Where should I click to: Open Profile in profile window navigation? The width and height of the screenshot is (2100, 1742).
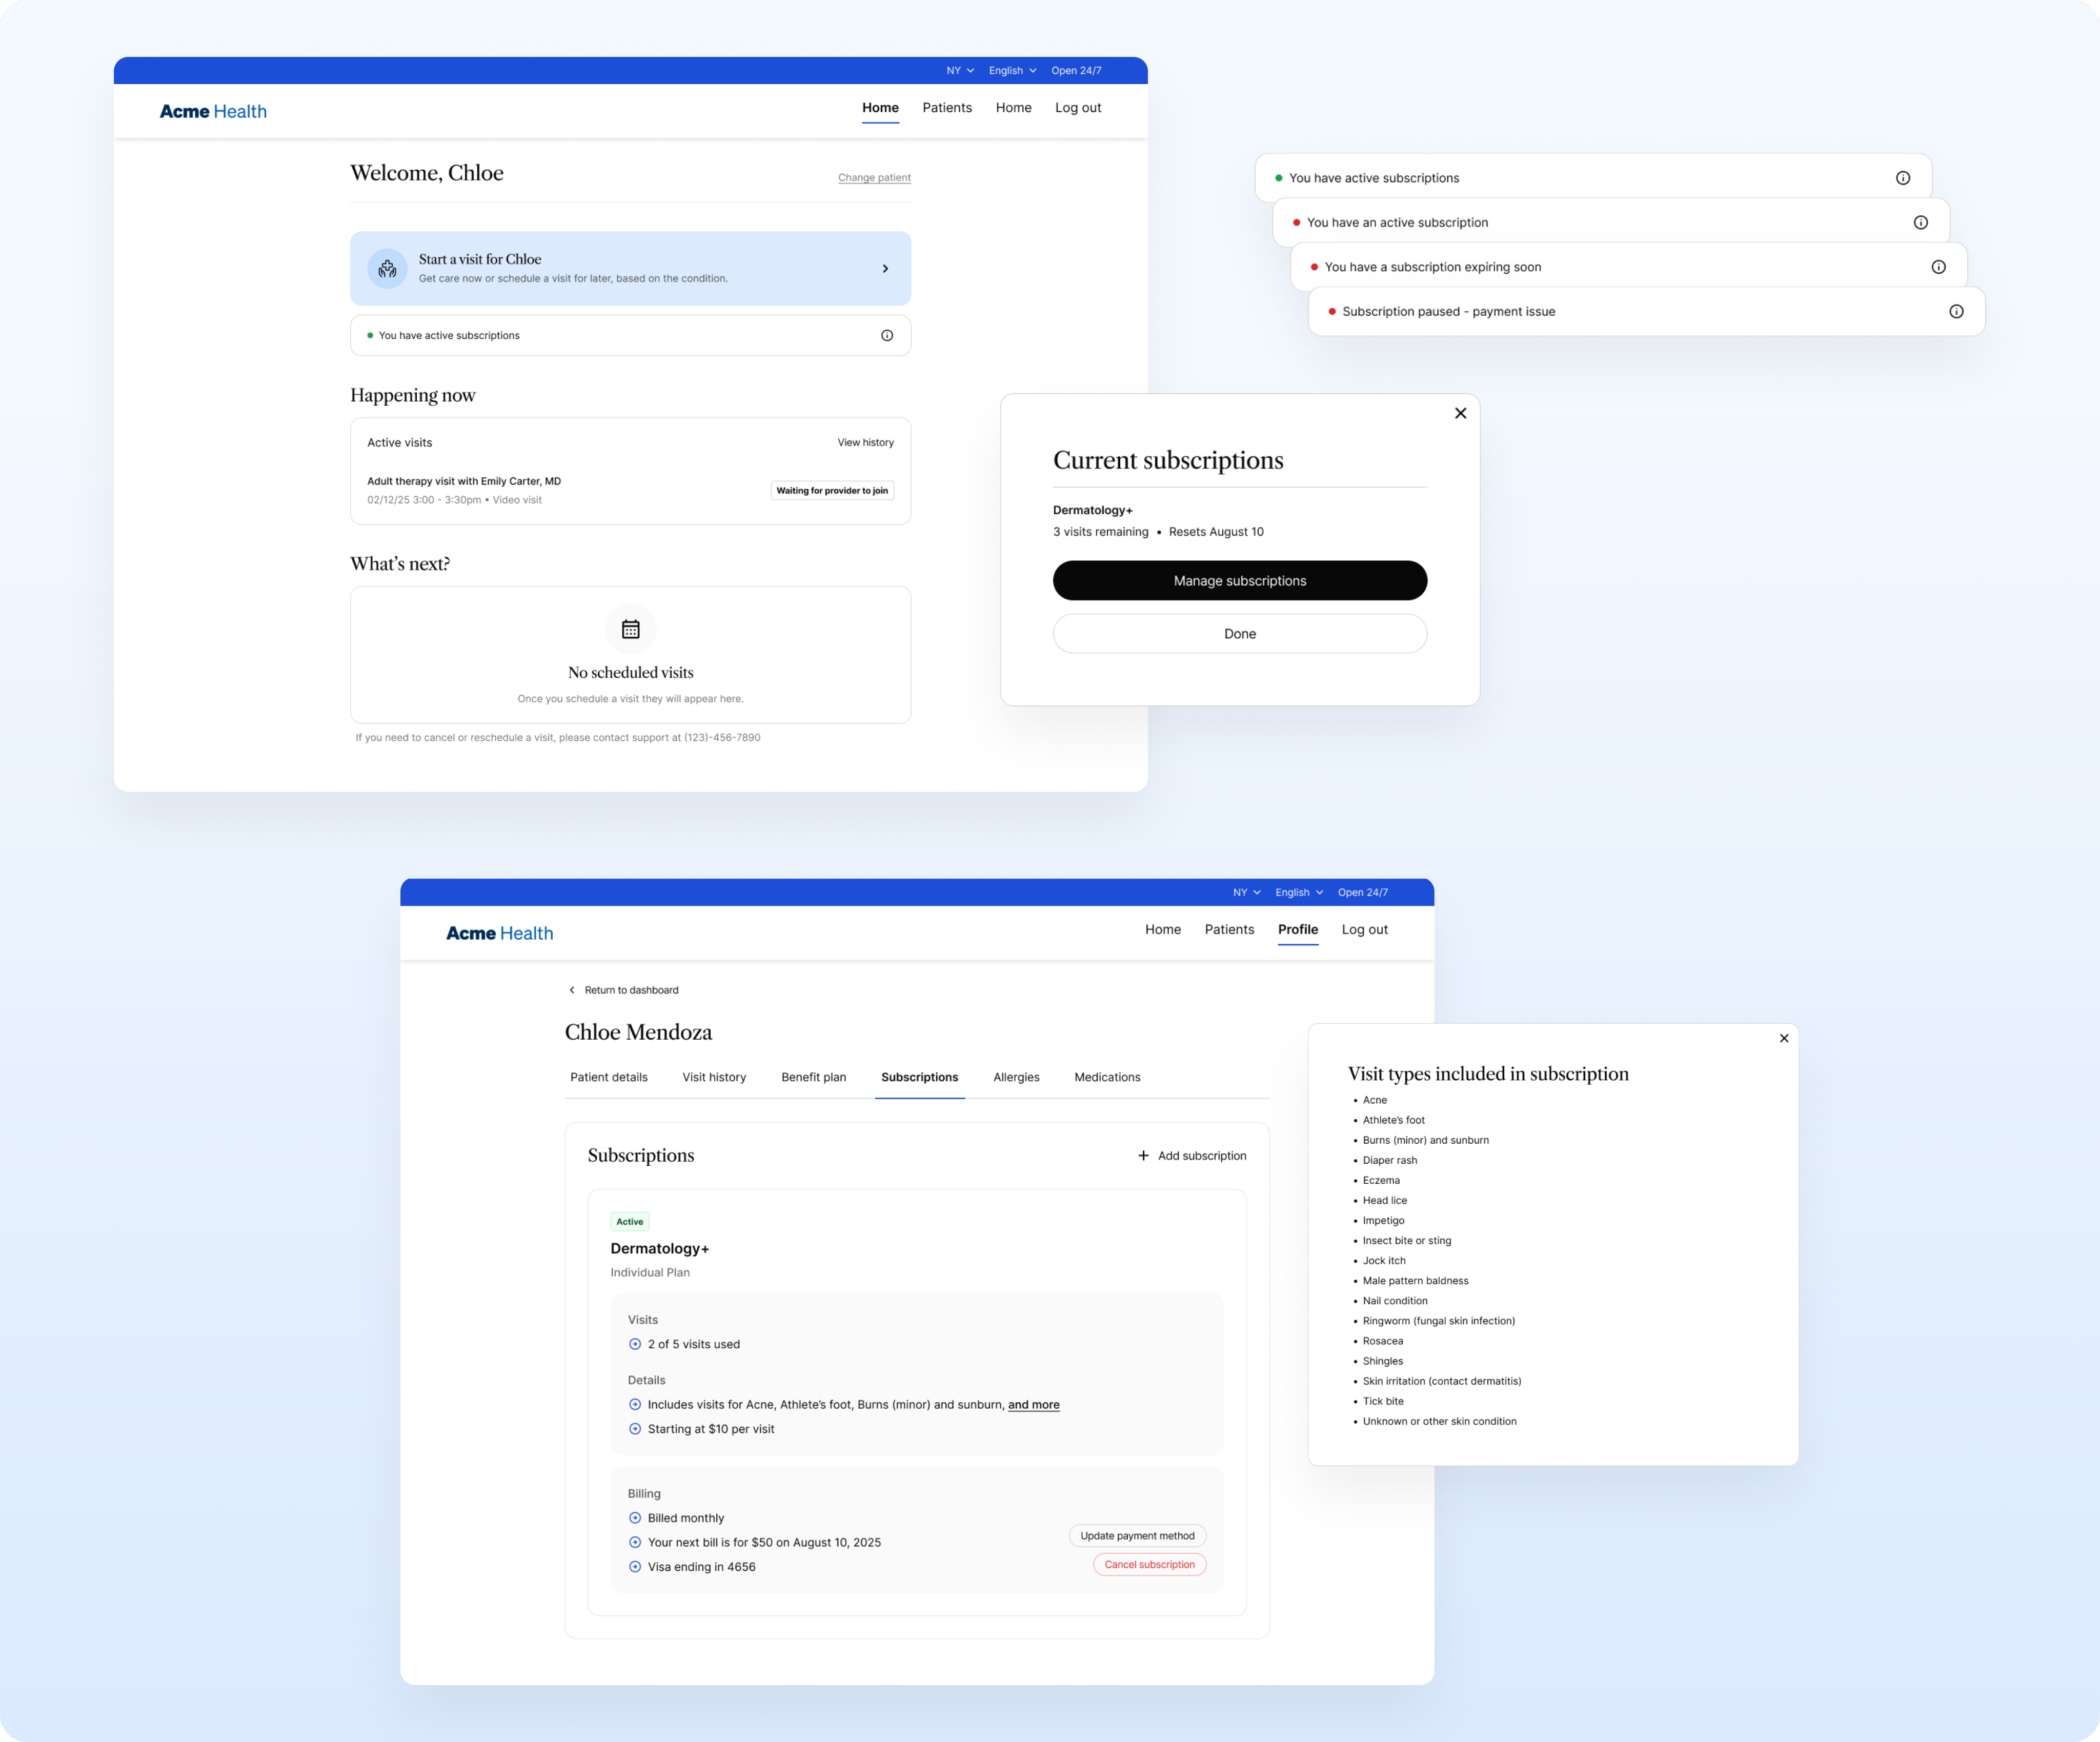point(1297,929)
